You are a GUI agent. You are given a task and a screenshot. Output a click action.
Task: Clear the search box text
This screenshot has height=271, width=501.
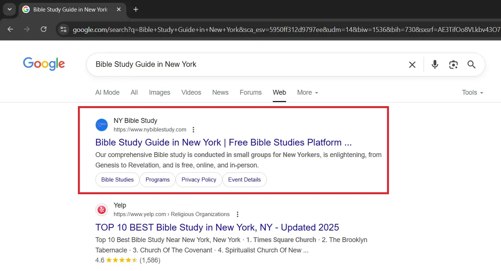pos(412,65)
